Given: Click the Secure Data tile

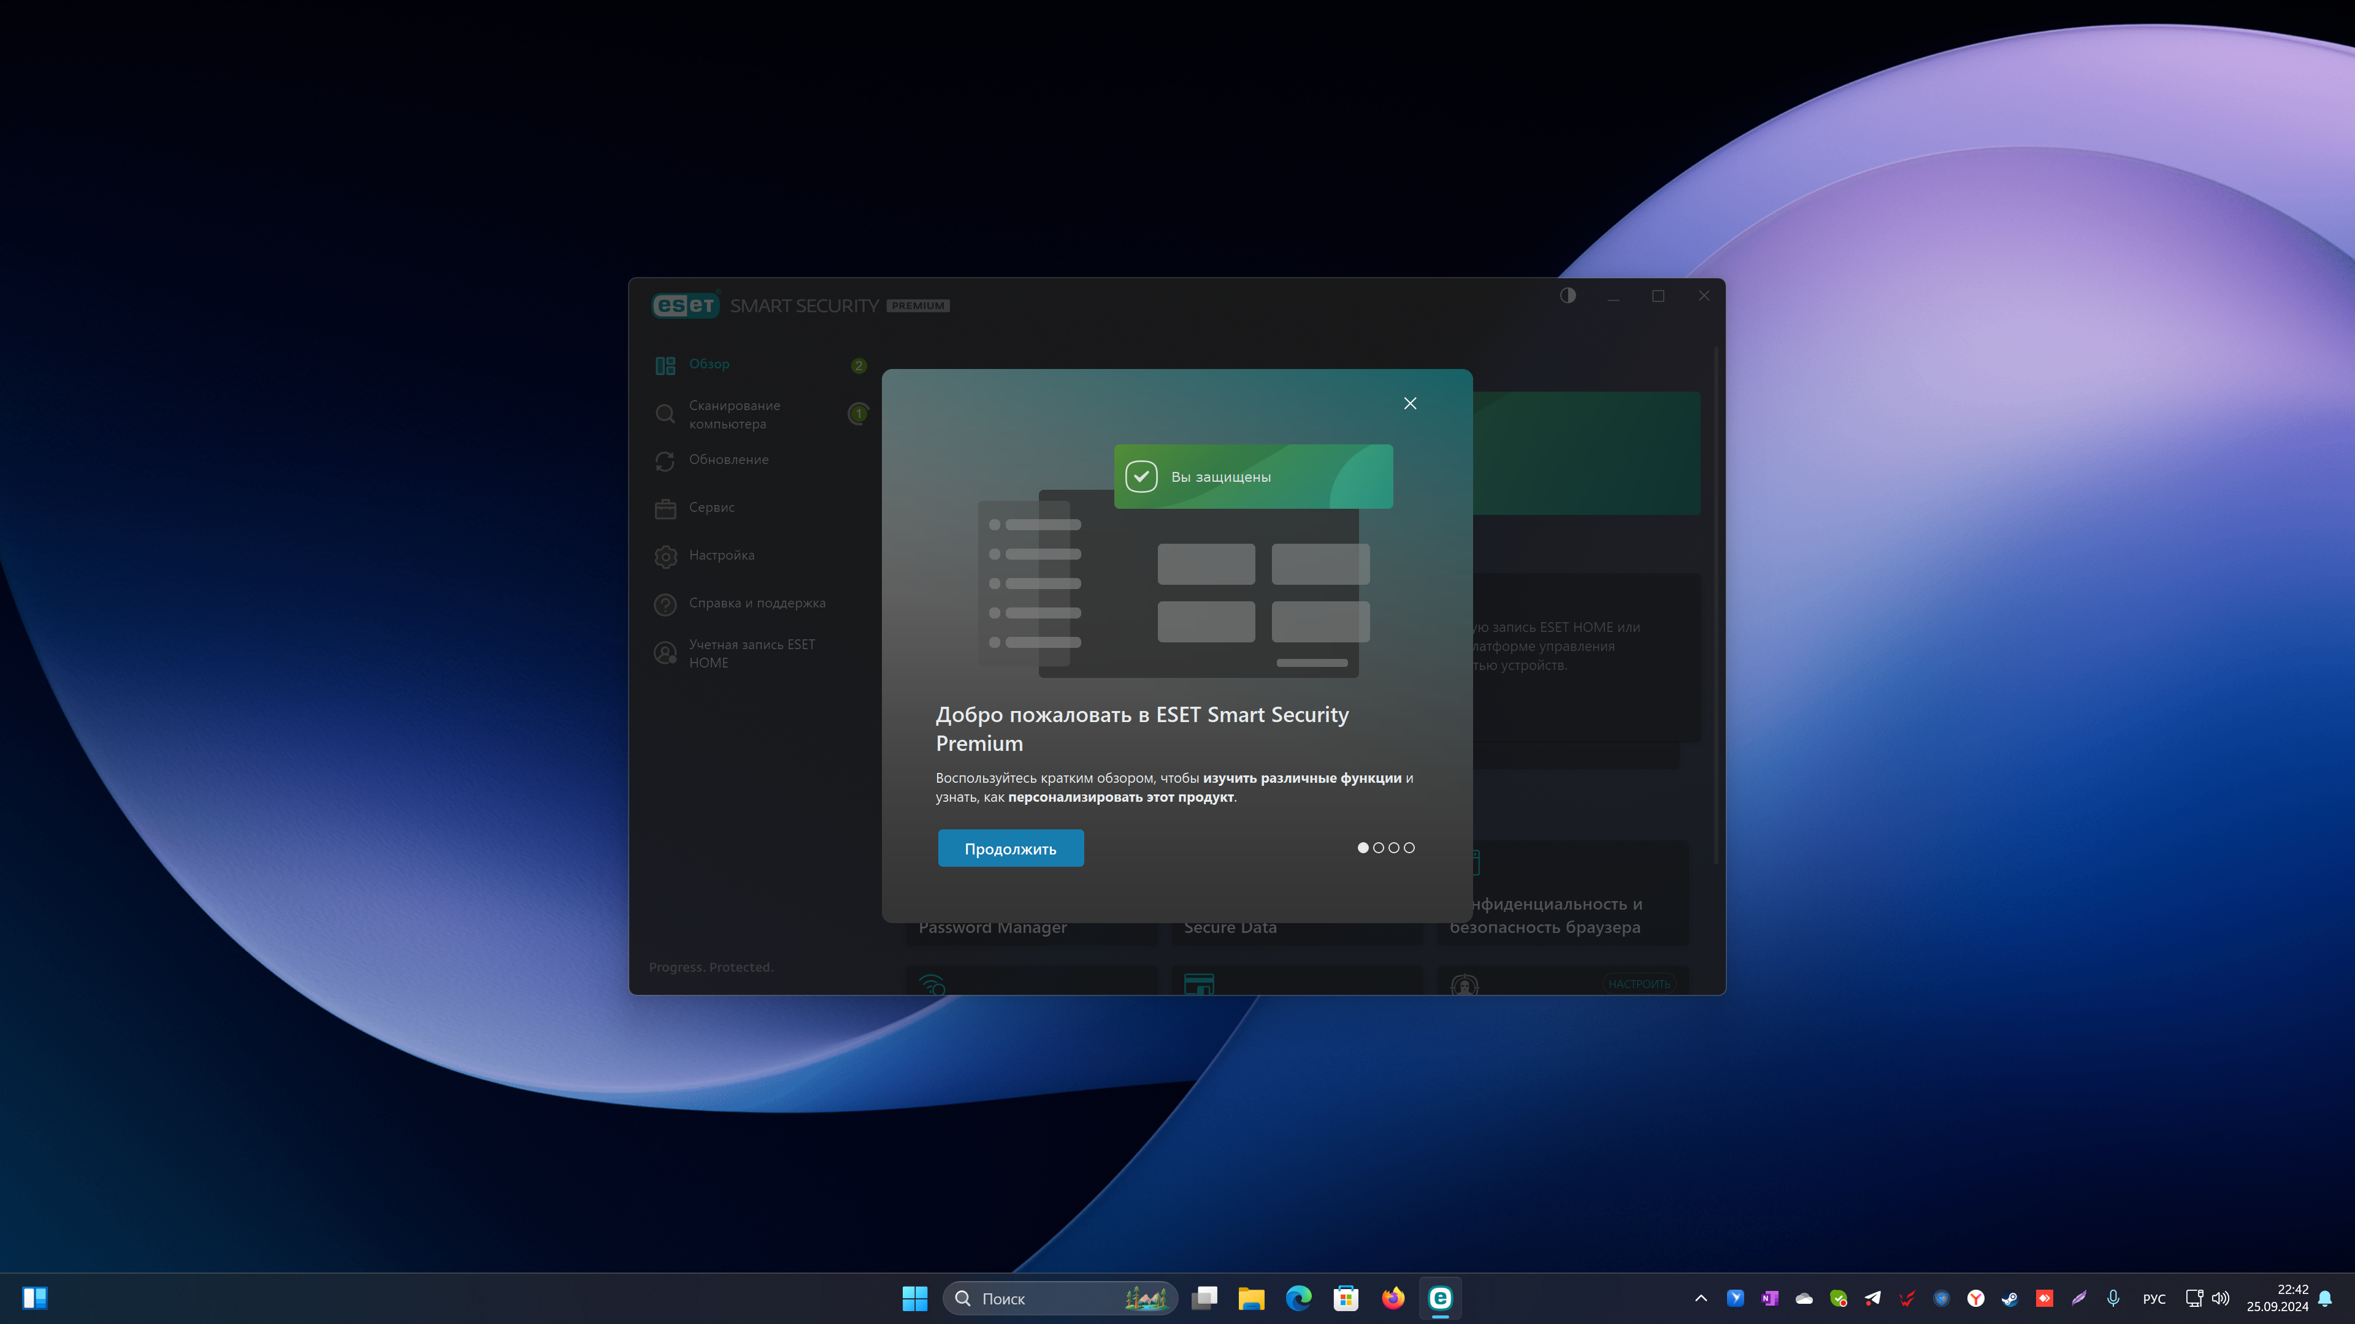Looking at the screenshot, I should coord(1297,927).
